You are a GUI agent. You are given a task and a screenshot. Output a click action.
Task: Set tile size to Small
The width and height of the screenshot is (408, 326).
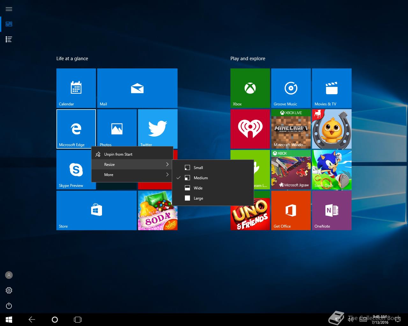(213, 168)
